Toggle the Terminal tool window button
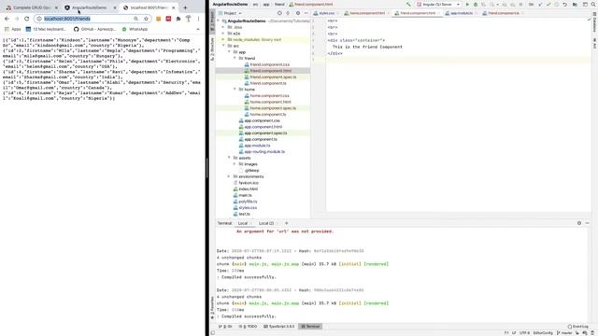Screen dimensions: 598x336 310,327
